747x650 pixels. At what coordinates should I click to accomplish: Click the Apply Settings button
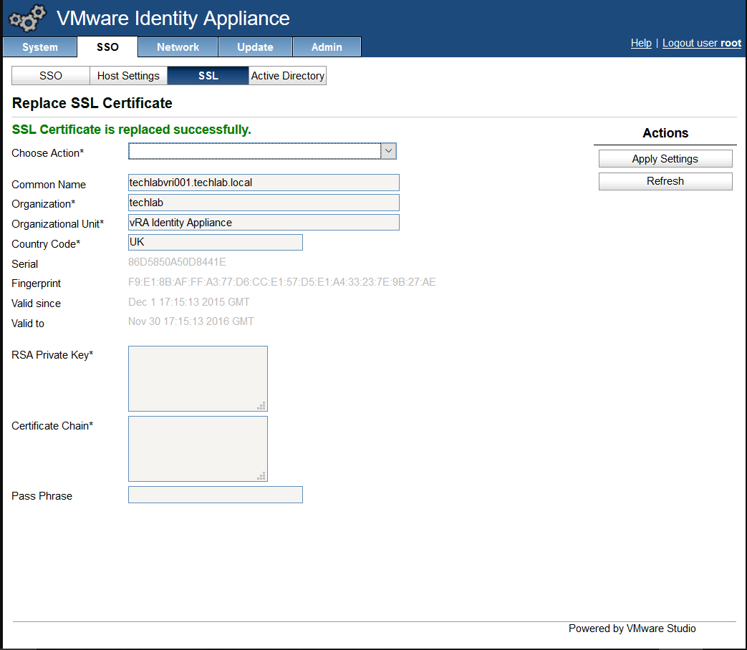[x=665, y=159]
